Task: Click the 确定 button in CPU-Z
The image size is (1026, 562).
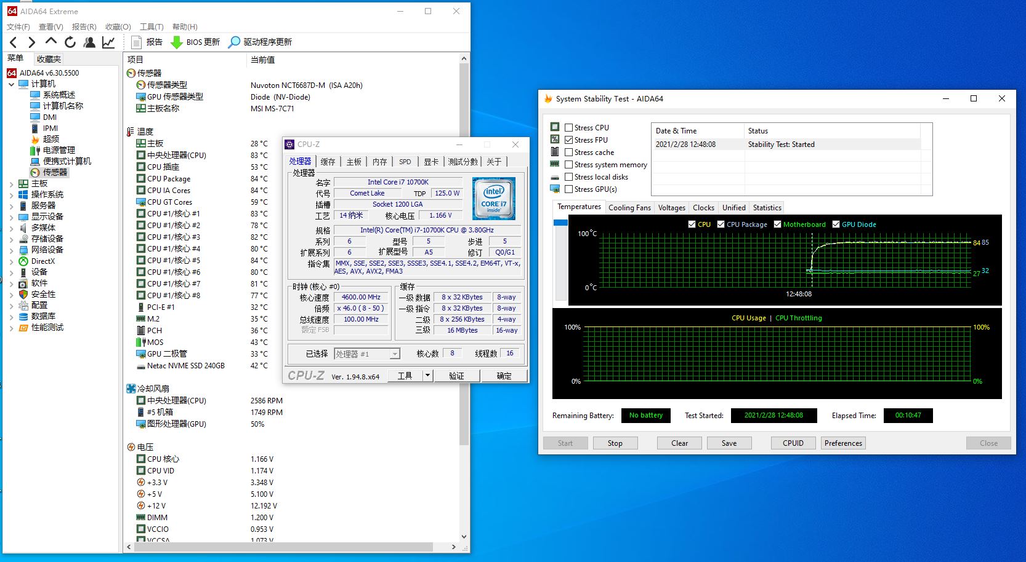Action: [x=504, y=376]
